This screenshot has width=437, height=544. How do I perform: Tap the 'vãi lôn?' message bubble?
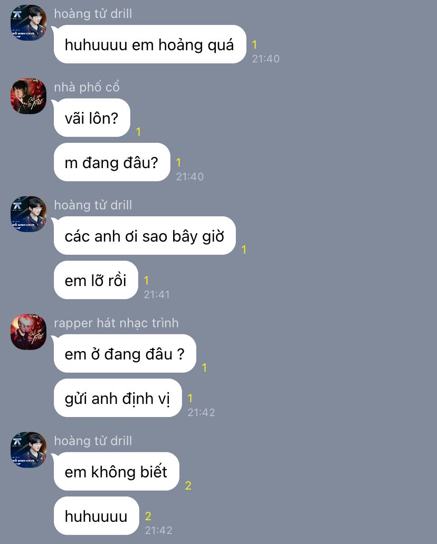click(x=92, y=118)
